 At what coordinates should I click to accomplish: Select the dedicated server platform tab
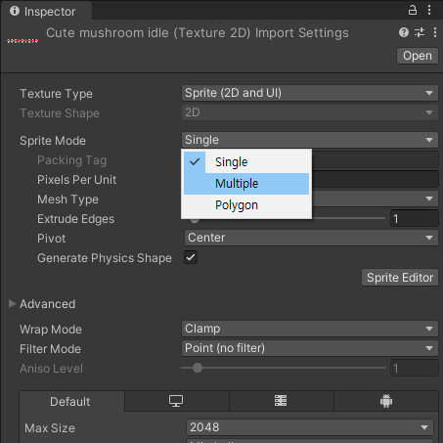coord(281,401)
